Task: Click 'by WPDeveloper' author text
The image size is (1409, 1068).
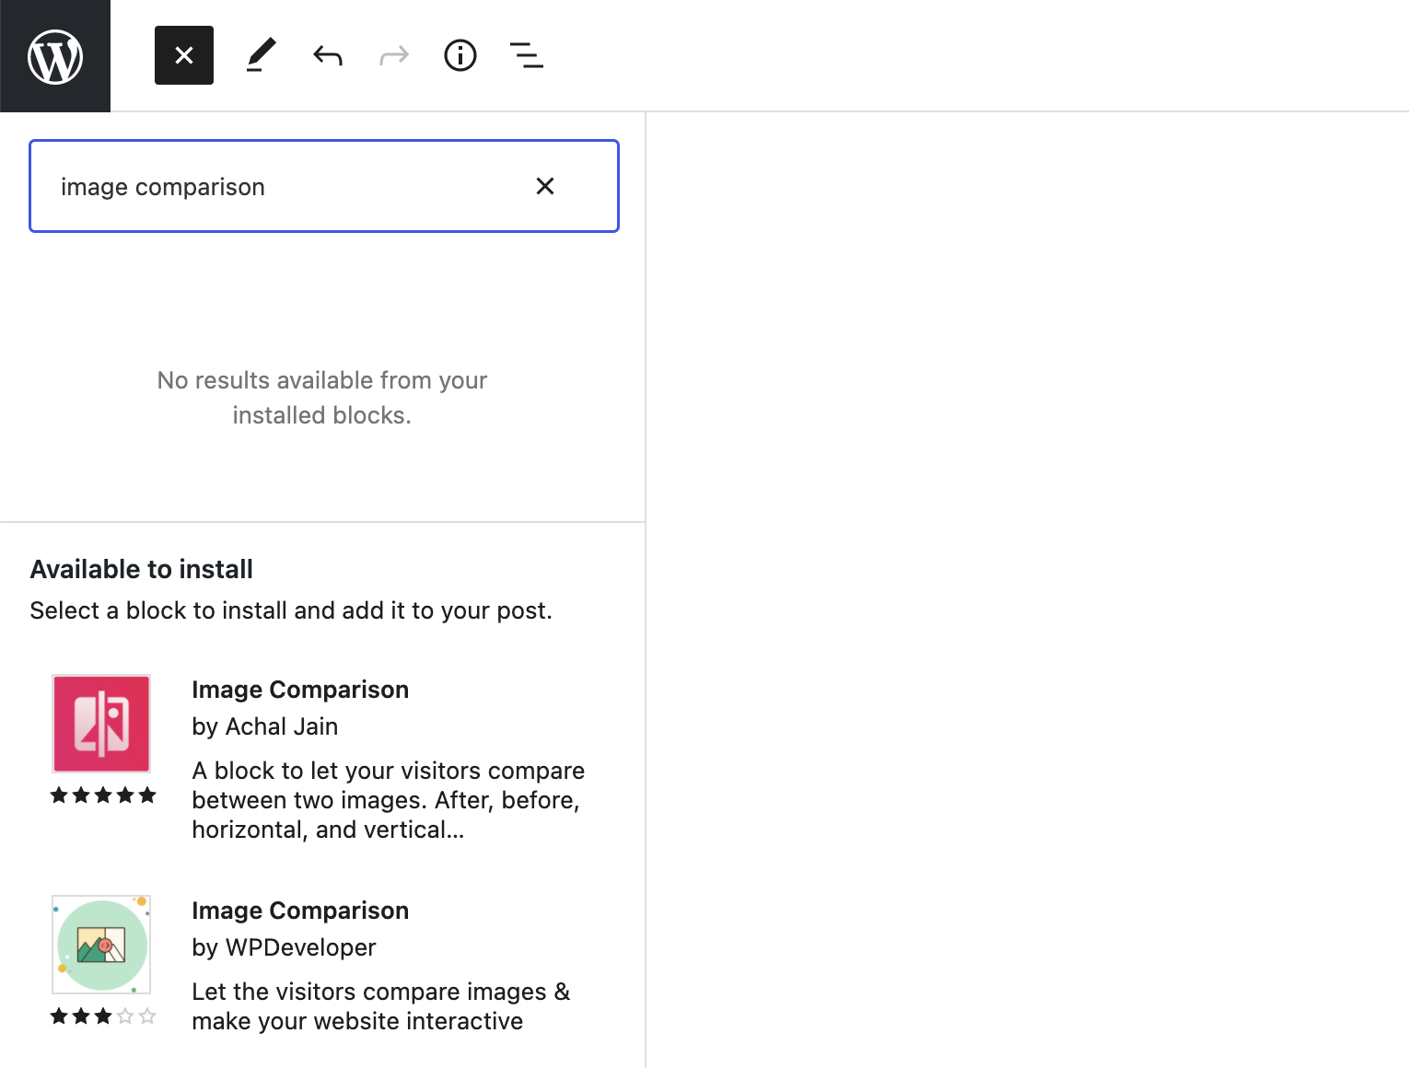Action: (284, 947)
